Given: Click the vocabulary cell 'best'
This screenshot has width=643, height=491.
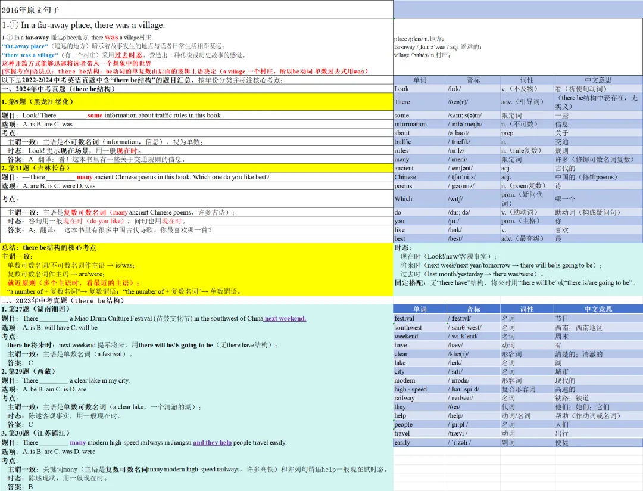Looking at the screenshot, I should pos(420,238).
